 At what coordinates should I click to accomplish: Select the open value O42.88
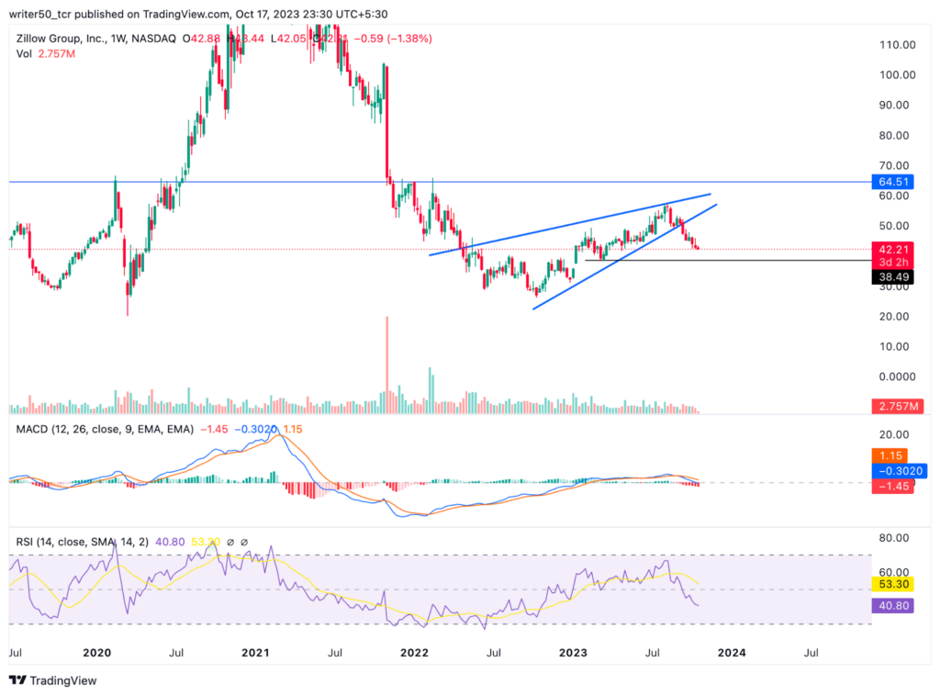pyautogui.click(x=201, y=39)
